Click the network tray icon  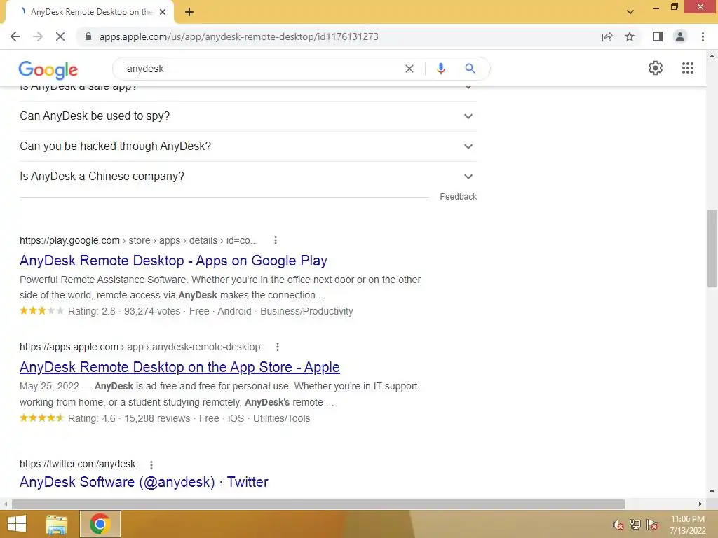pyautogui.click(x=635, y=525)
